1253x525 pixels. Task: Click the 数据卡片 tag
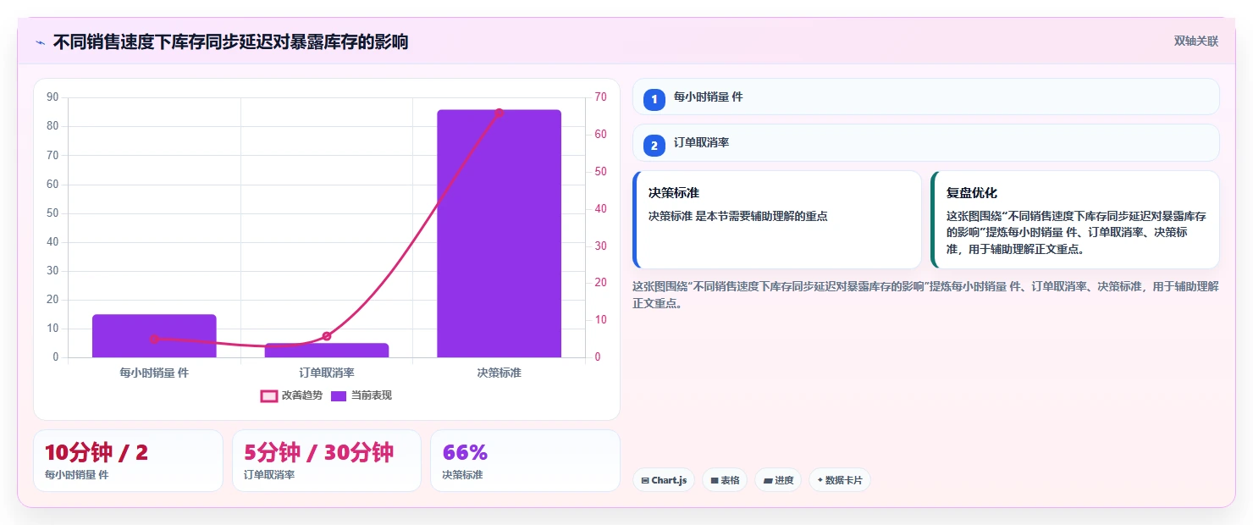(839, 480)
